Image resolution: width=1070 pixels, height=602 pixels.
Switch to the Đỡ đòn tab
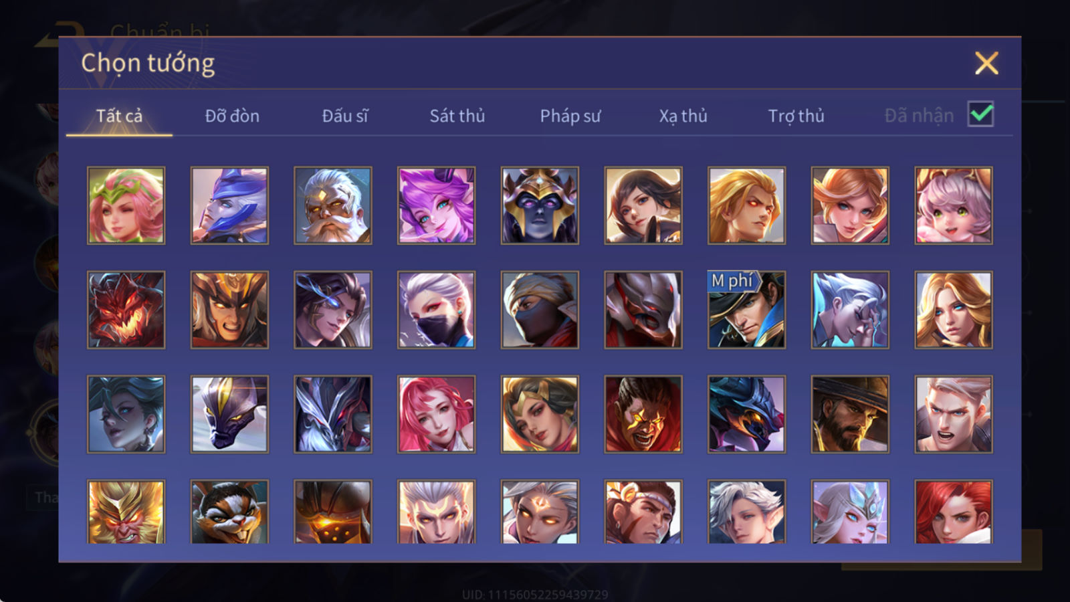click(232, 116)
